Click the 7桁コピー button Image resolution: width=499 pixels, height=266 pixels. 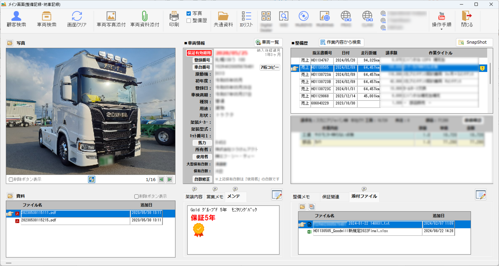coord(269,67)
